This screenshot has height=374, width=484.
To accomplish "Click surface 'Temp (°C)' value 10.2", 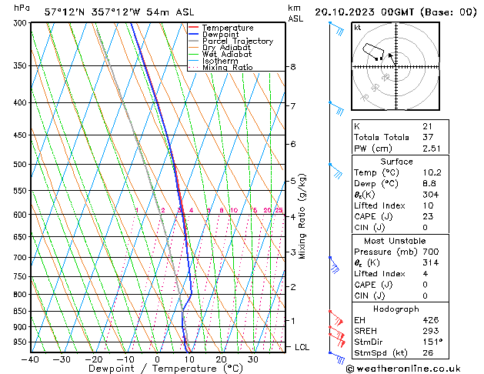I will tap(432, 172).
